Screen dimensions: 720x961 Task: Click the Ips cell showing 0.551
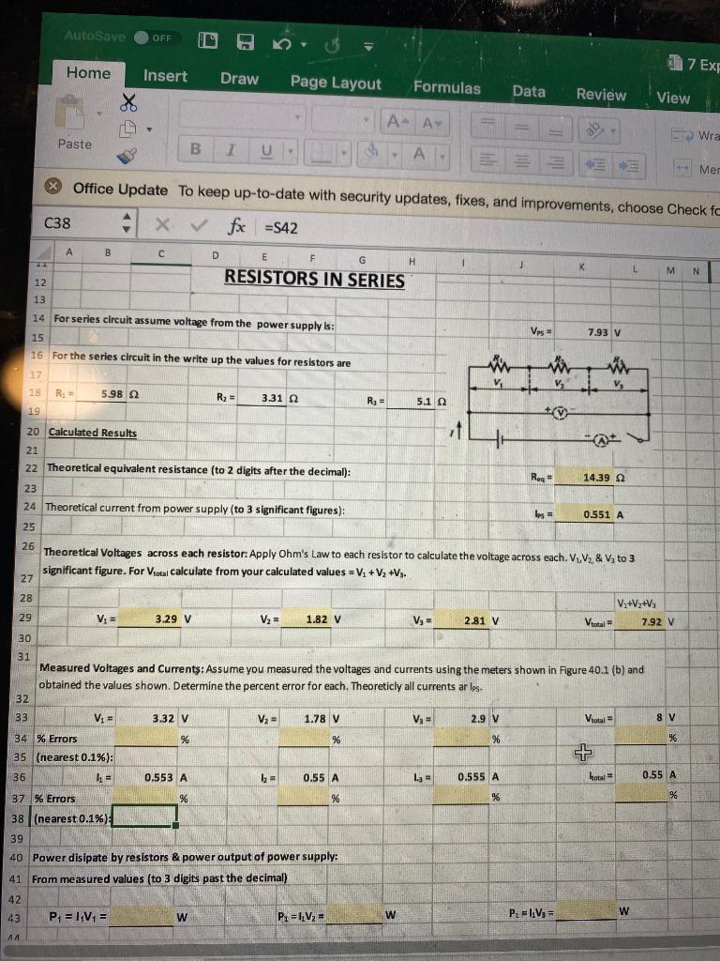[x=587, y=514]
